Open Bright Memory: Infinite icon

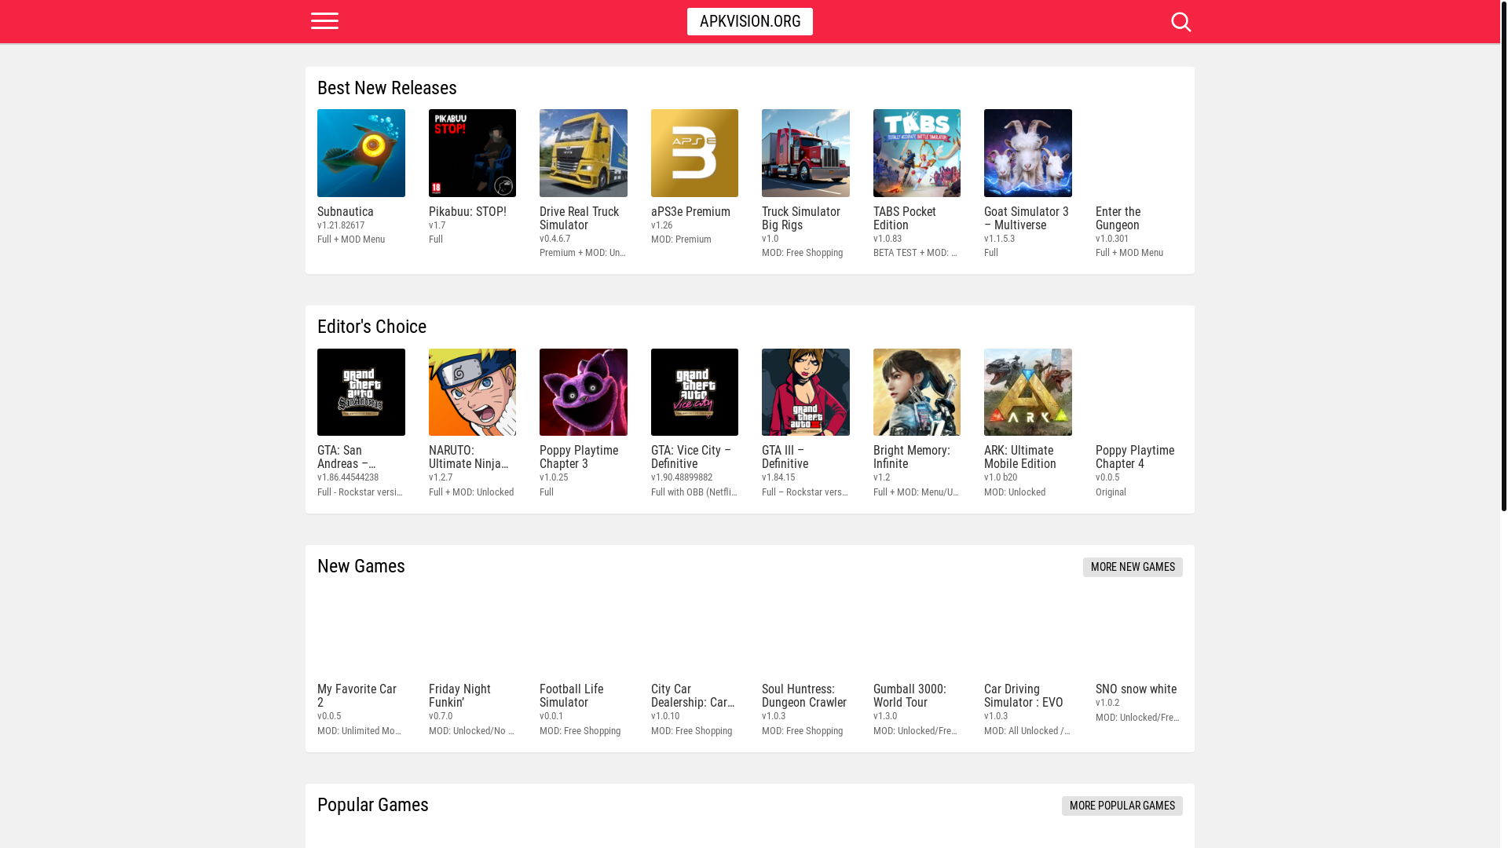point(917,392)
